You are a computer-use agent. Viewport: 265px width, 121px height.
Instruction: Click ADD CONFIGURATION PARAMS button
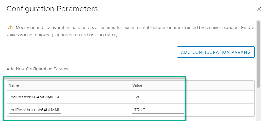point(216,52)
